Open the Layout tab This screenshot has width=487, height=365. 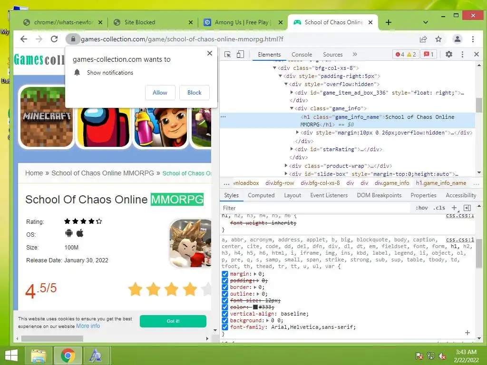292,195
